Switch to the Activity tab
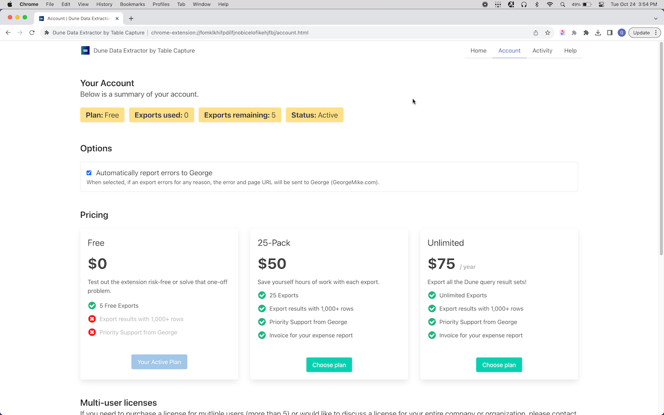 [x=542, y=50]
